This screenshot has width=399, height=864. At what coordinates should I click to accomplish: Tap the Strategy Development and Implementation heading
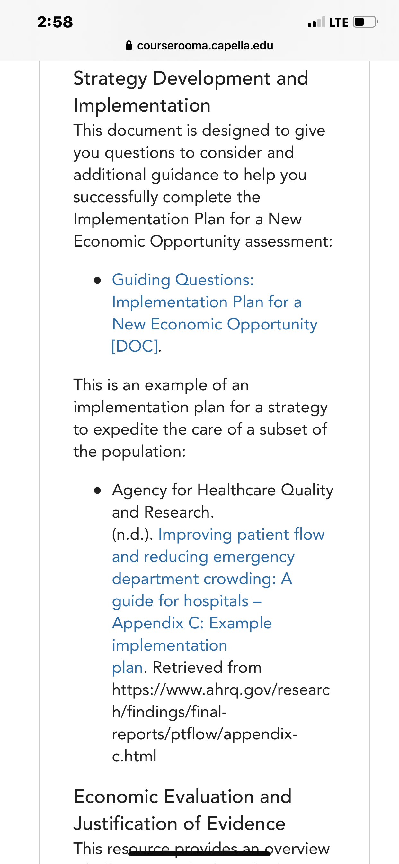click(x=191, y=92)
